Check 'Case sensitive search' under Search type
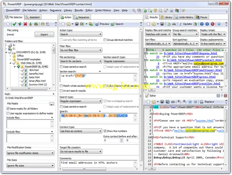232x175 pixels. pyautogui.click(x=61, y=106)
